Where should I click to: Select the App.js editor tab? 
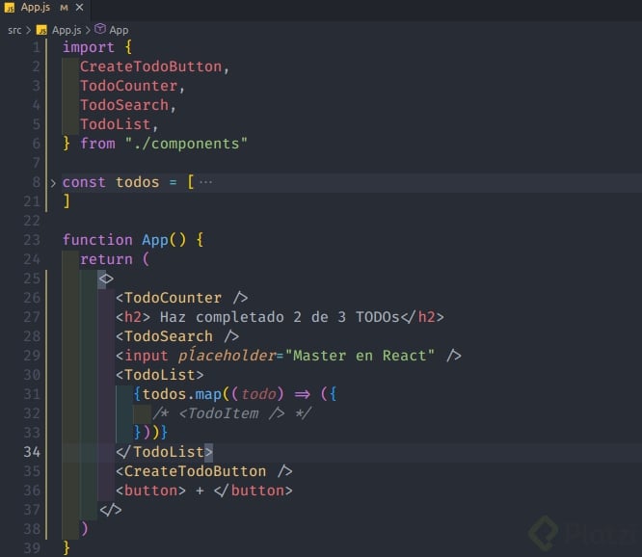(x=43, y=8)
